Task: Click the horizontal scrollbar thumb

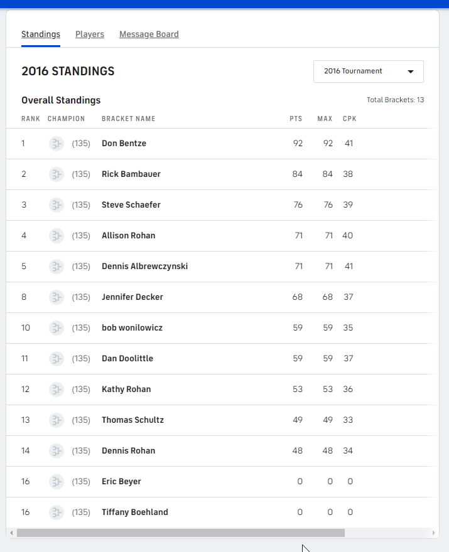Action: click(x=181, y=533)
